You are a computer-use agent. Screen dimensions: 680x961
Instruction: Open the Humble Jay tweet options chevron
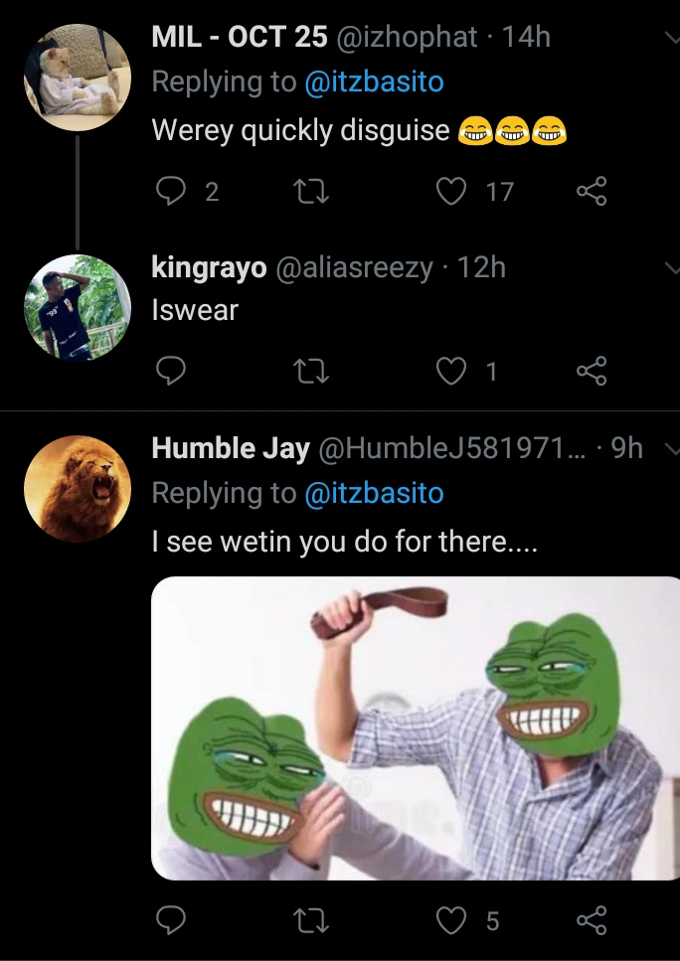point(670,448)
